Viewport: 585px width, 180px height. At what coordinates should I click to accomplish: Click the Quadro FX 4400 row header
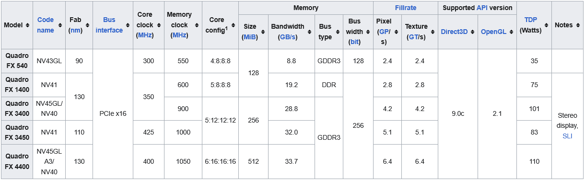point(17,162)
